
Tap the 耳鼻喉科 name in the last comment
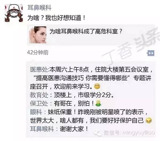pyautogui.click(x=42, y=129)
